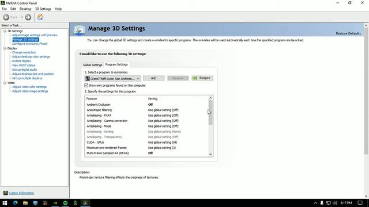Open the Help menu
The height and width of the screenshot is (207, 369).
[x=58, y=9]
